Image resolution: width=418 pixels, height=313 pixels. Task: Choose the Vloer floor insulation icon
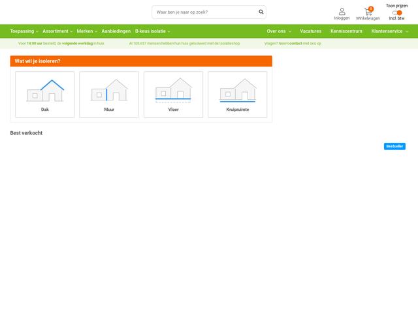(173, 91)
